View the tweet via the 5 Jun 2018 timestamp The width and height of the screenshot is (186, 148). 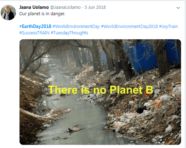click(95, 7)
